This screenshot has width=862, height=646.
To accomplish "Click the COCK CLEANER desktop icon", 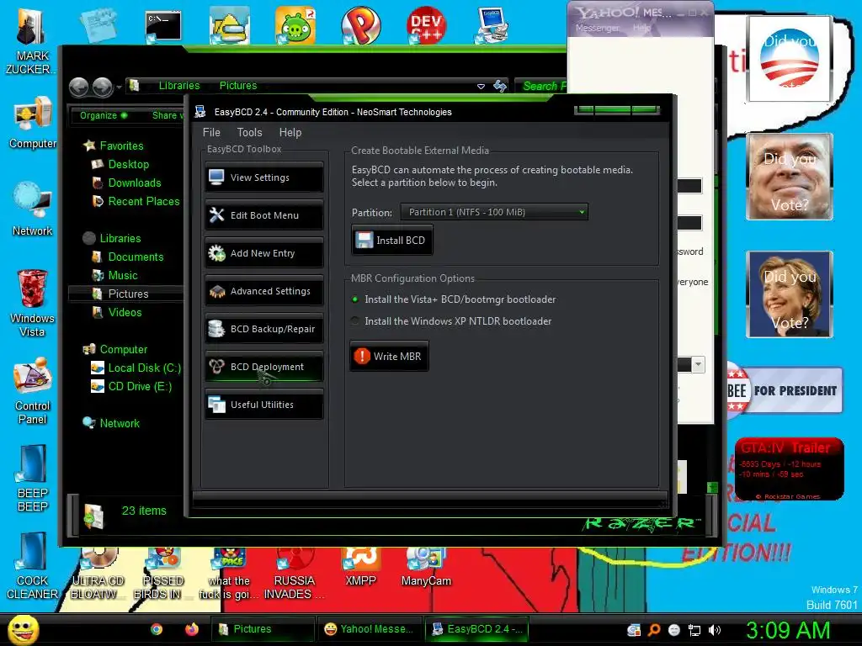I will pos(33,566).
